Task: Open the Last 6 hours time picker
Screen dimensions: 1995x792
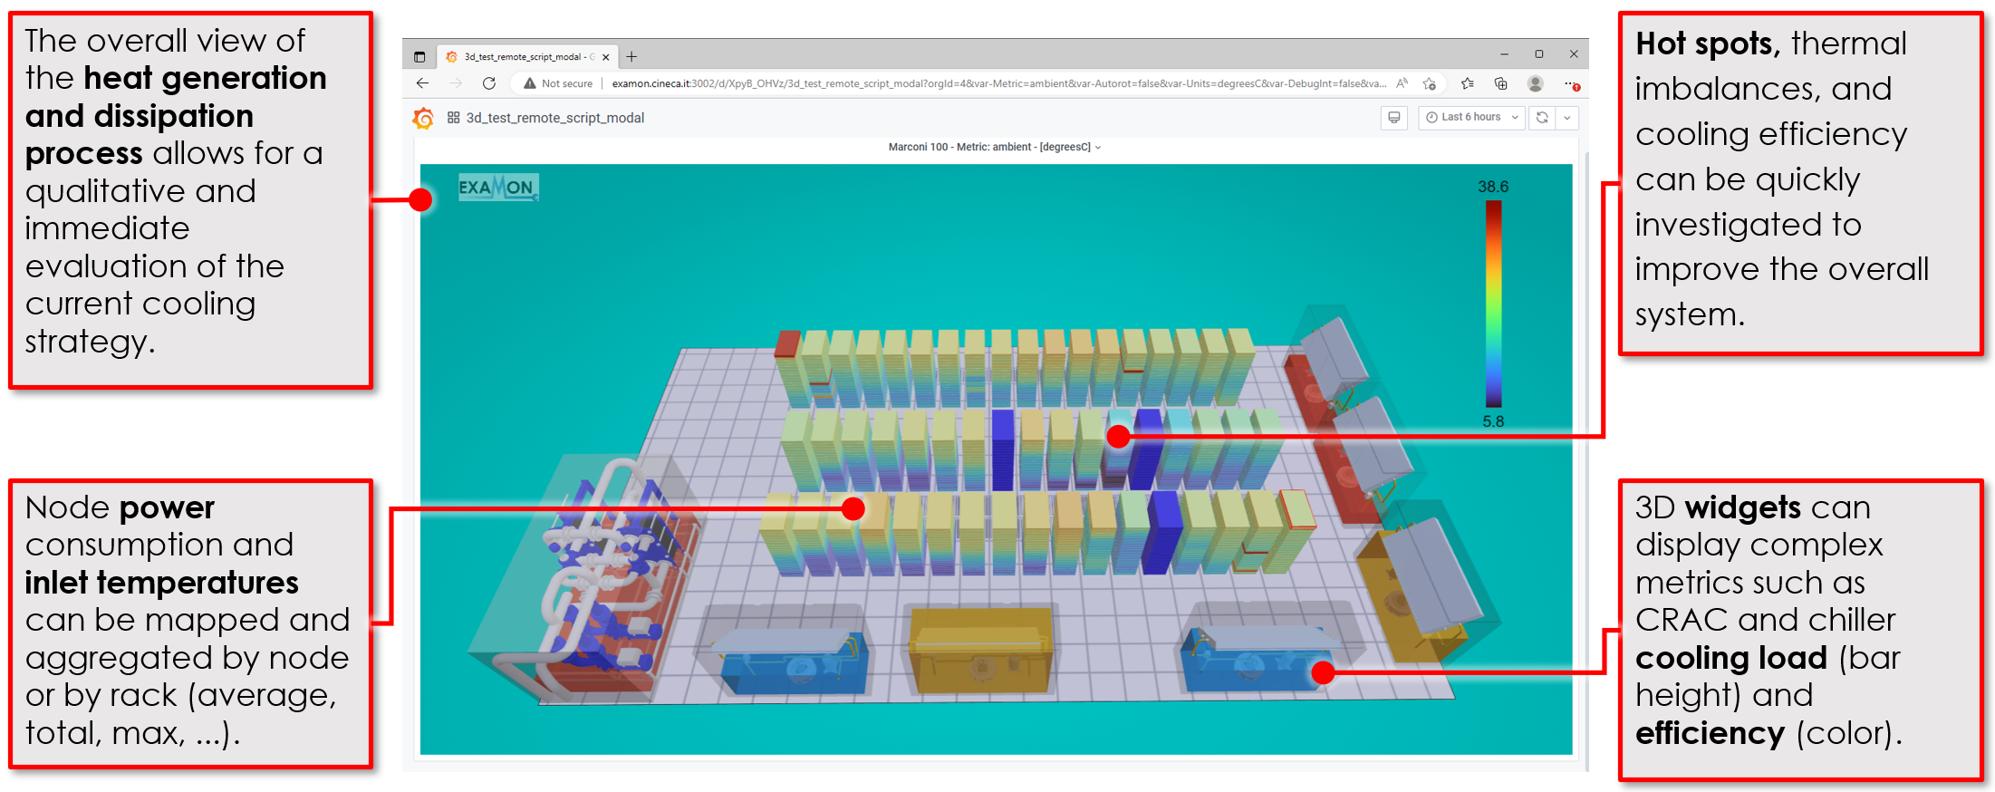Action: pos(1471,118)
